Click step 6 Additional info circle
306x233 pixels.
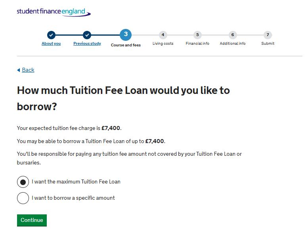(x=233, y=35)
